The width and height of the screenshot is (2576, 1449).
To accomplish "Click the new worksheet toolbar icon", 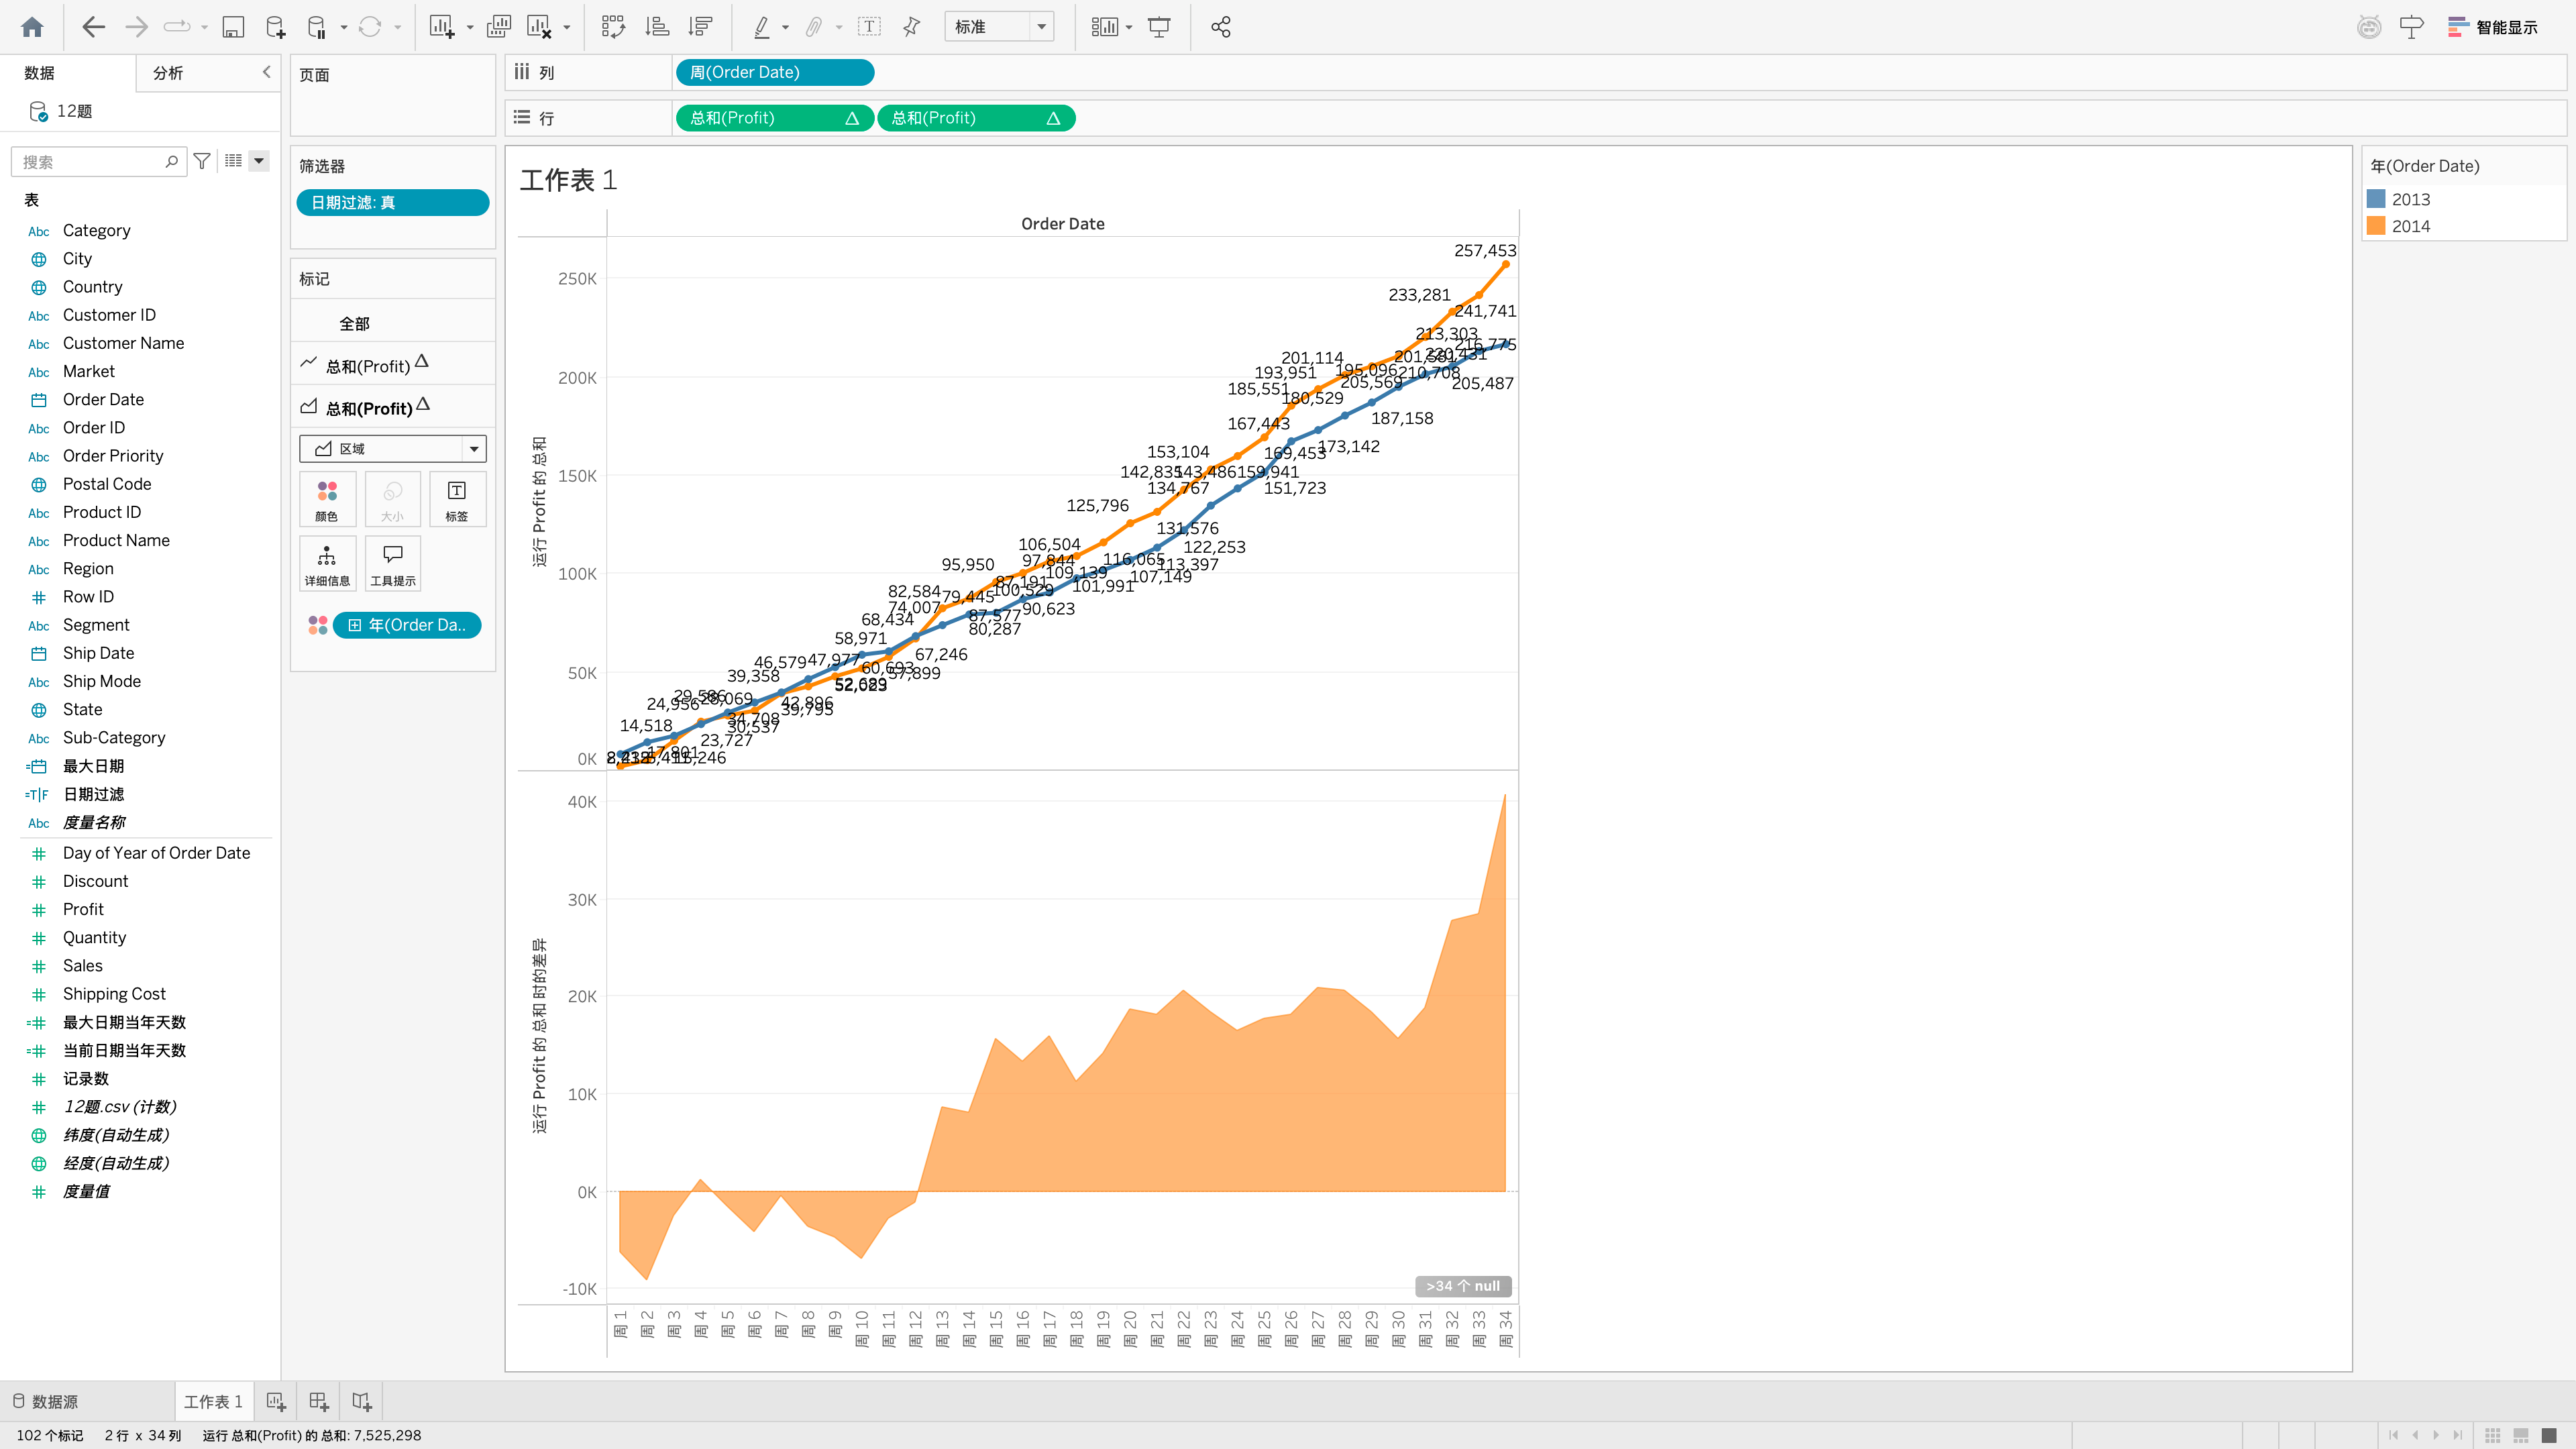I will 442,27.
